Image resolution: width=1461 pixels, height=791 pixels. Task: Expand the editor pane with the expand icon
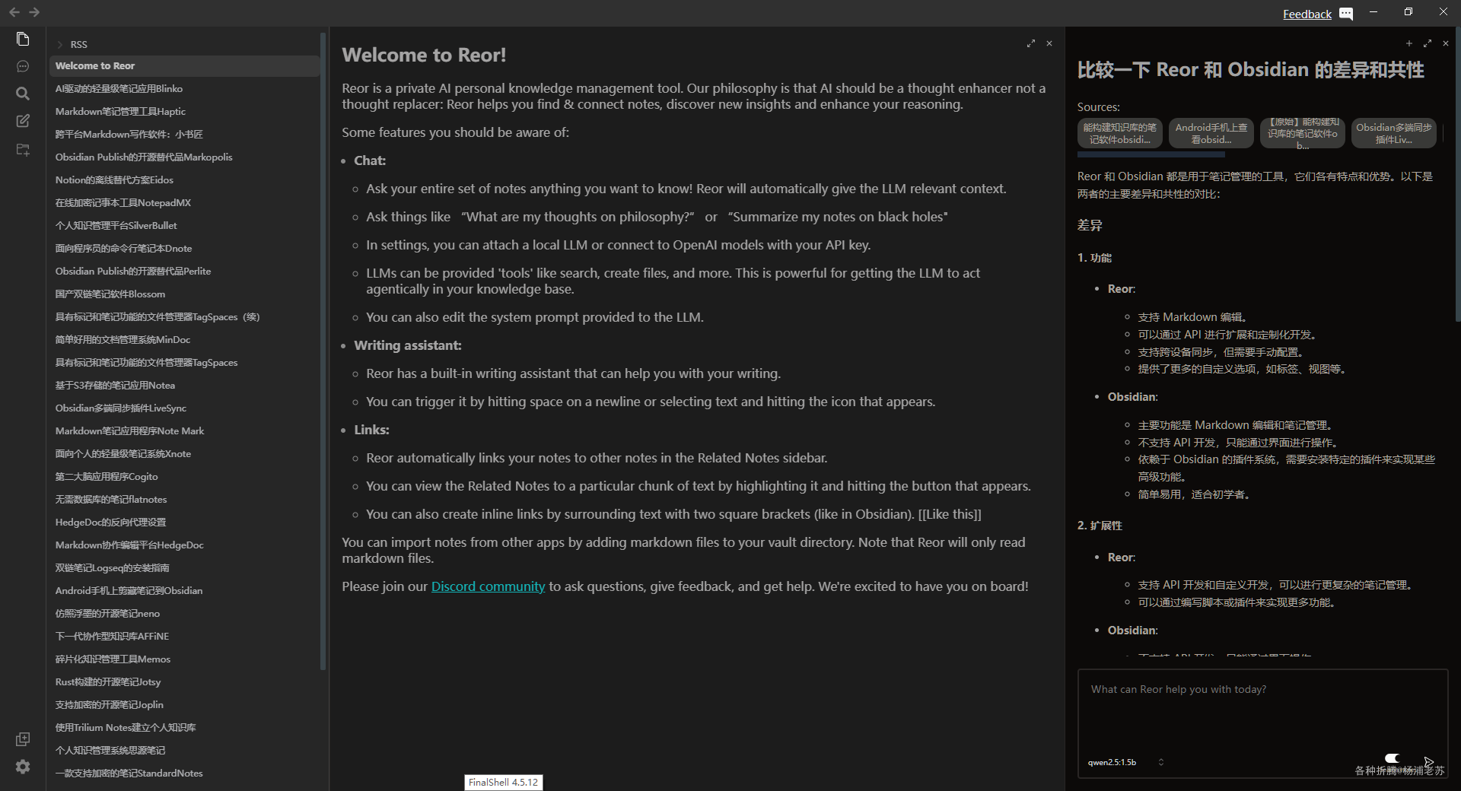(1031, 43)
